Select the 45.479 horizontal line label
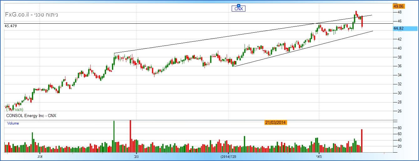This screenshot has width=419, height=161. 11,26
